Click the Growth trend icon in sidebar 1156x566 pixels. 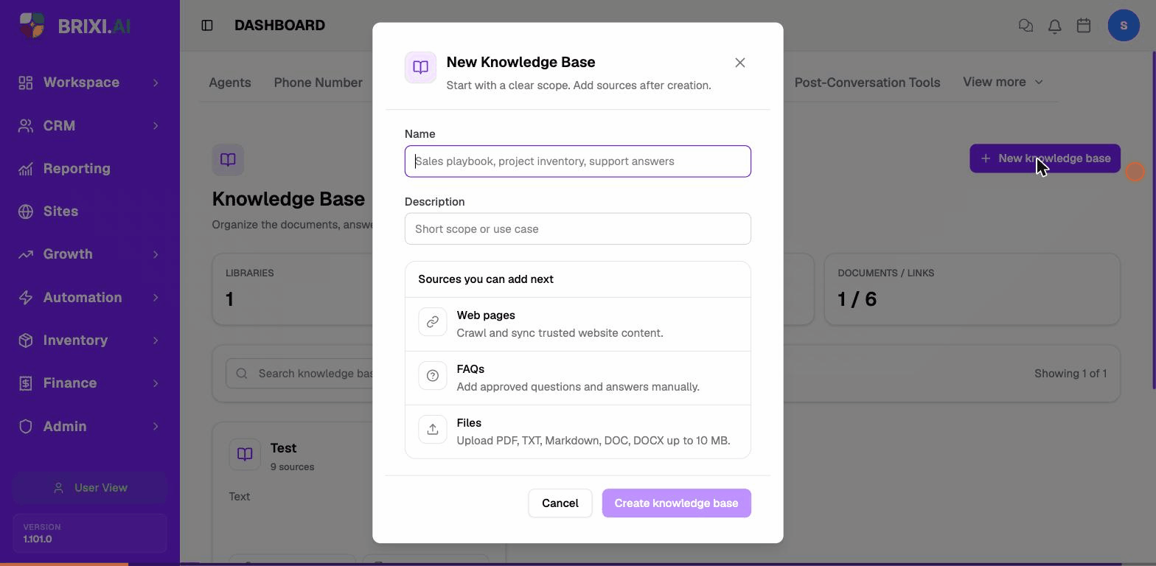pos(26,254)
